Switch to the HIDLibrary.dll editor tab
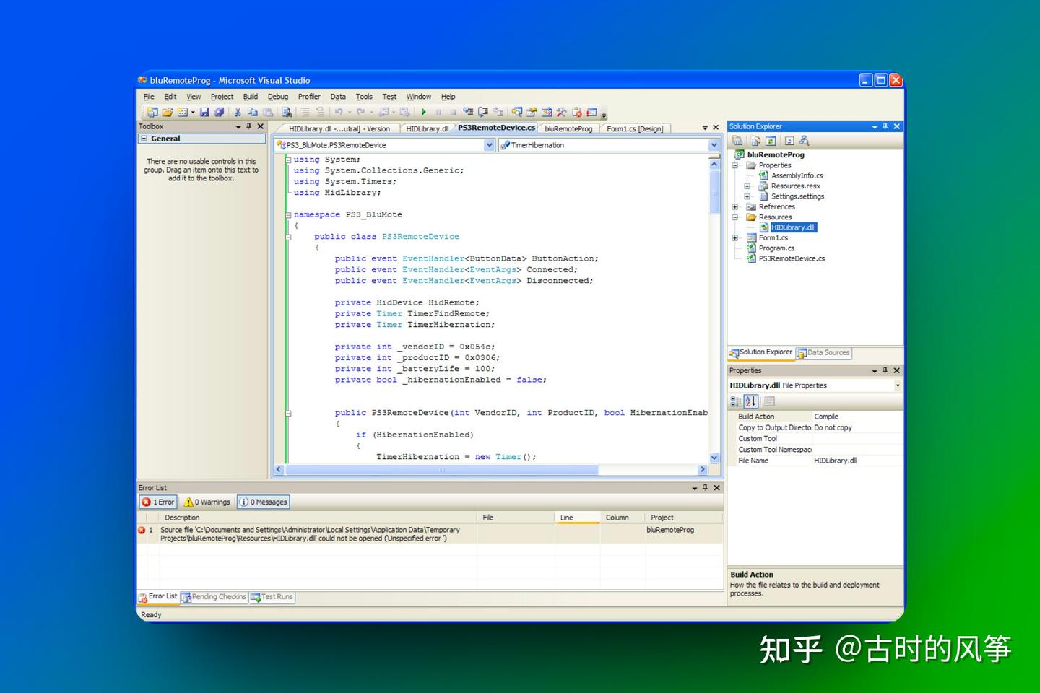This screenshot has width=1040, height=693. click(x=427, y=129)
